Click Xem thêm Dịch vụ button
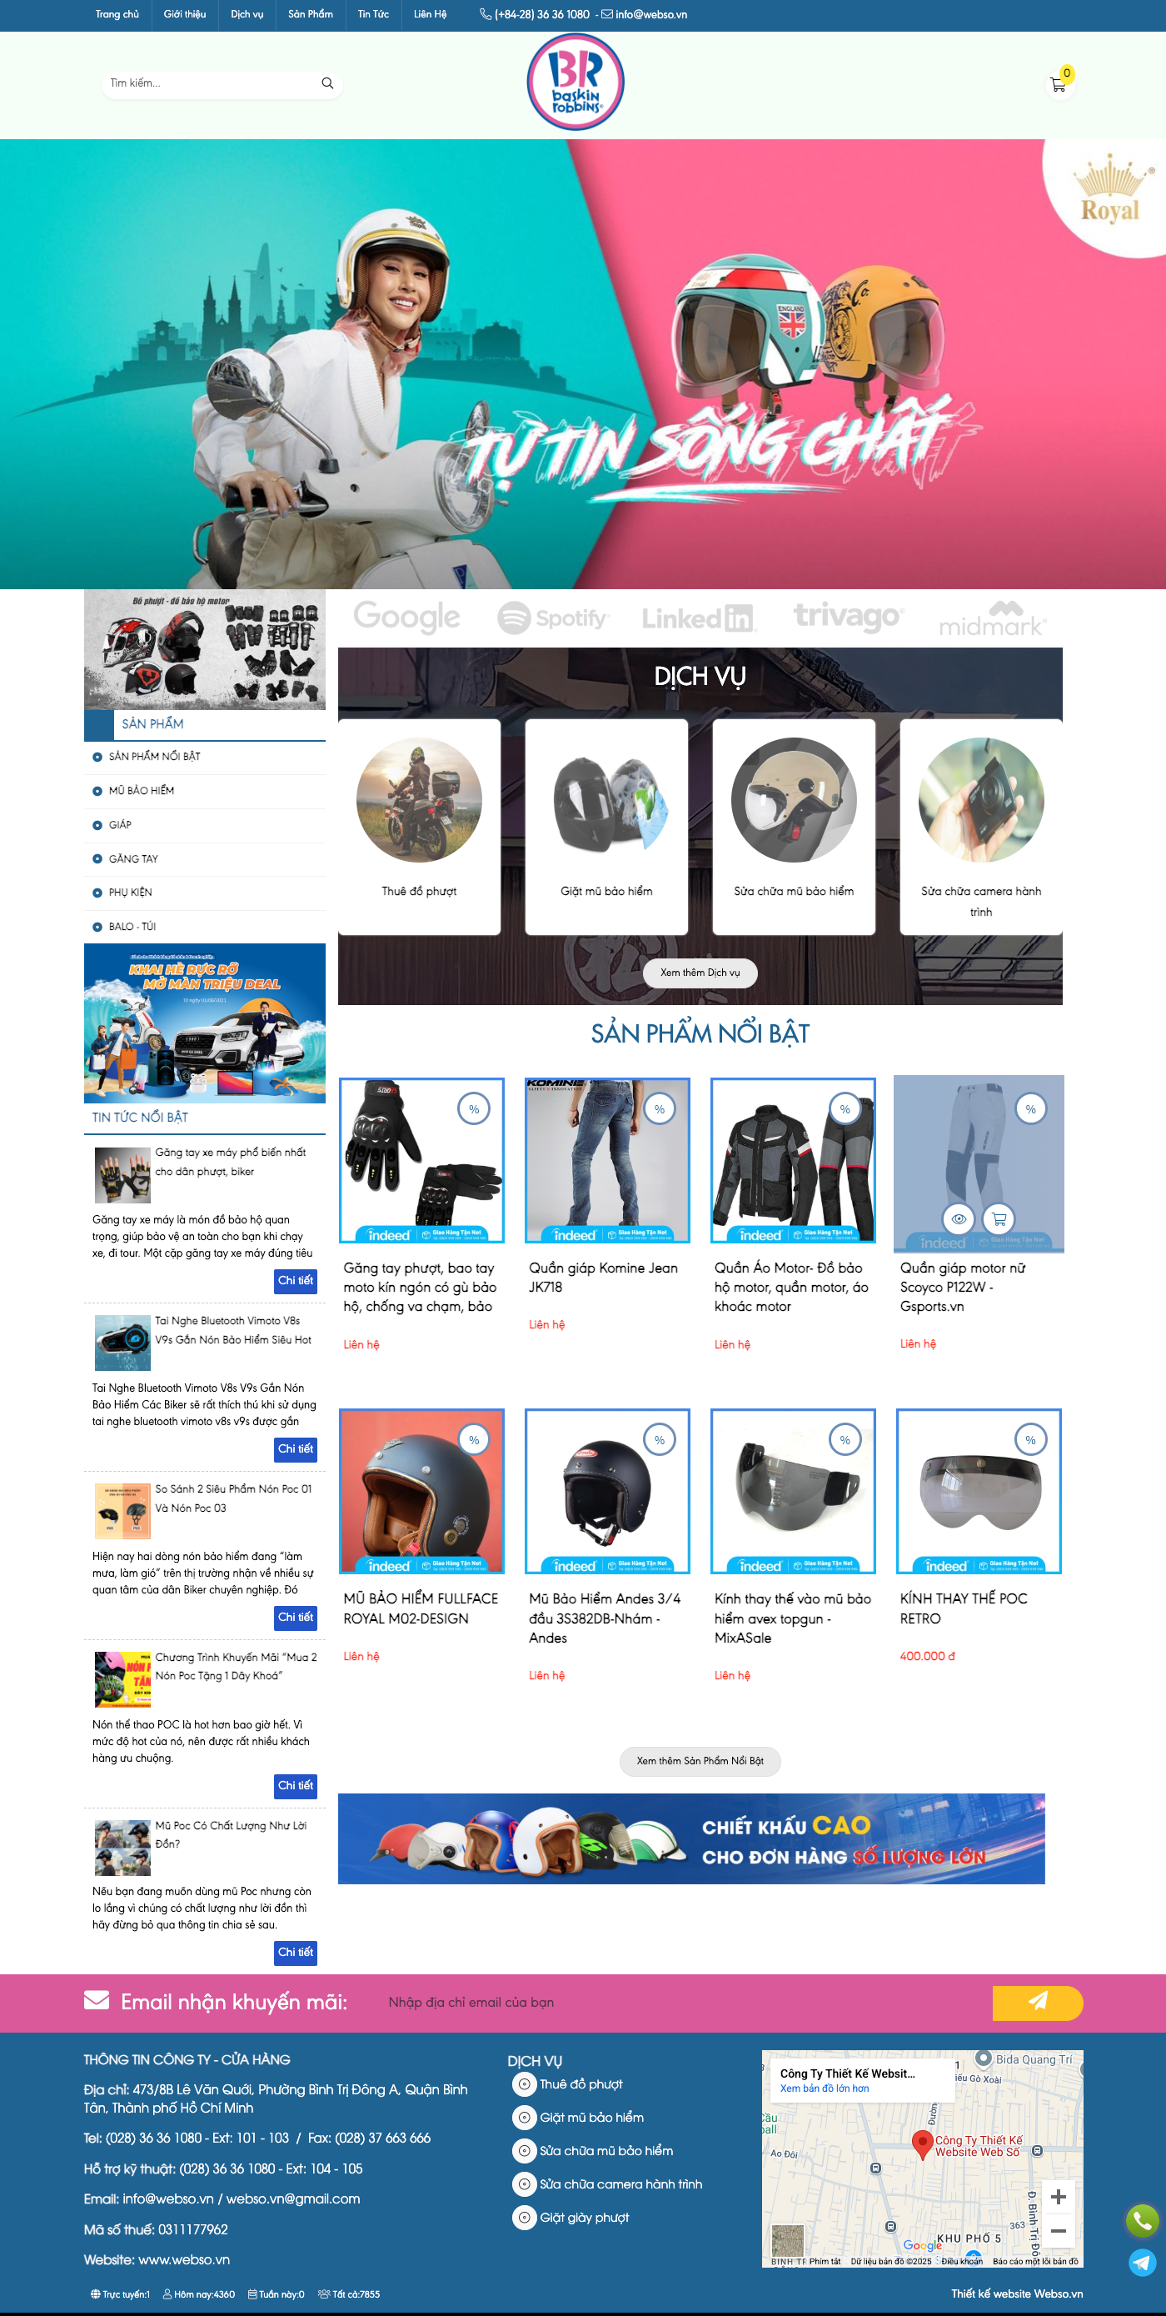 click(x=700, y=973)
